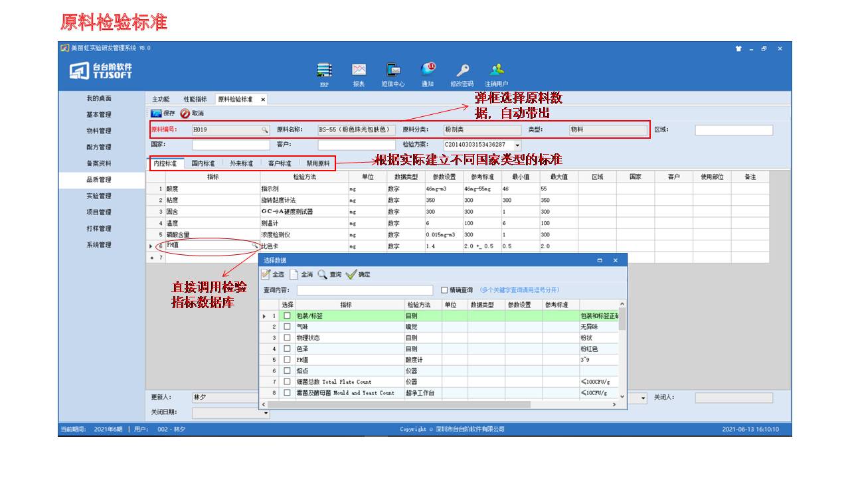Close the 选择数据 dialog

point(615,260)
